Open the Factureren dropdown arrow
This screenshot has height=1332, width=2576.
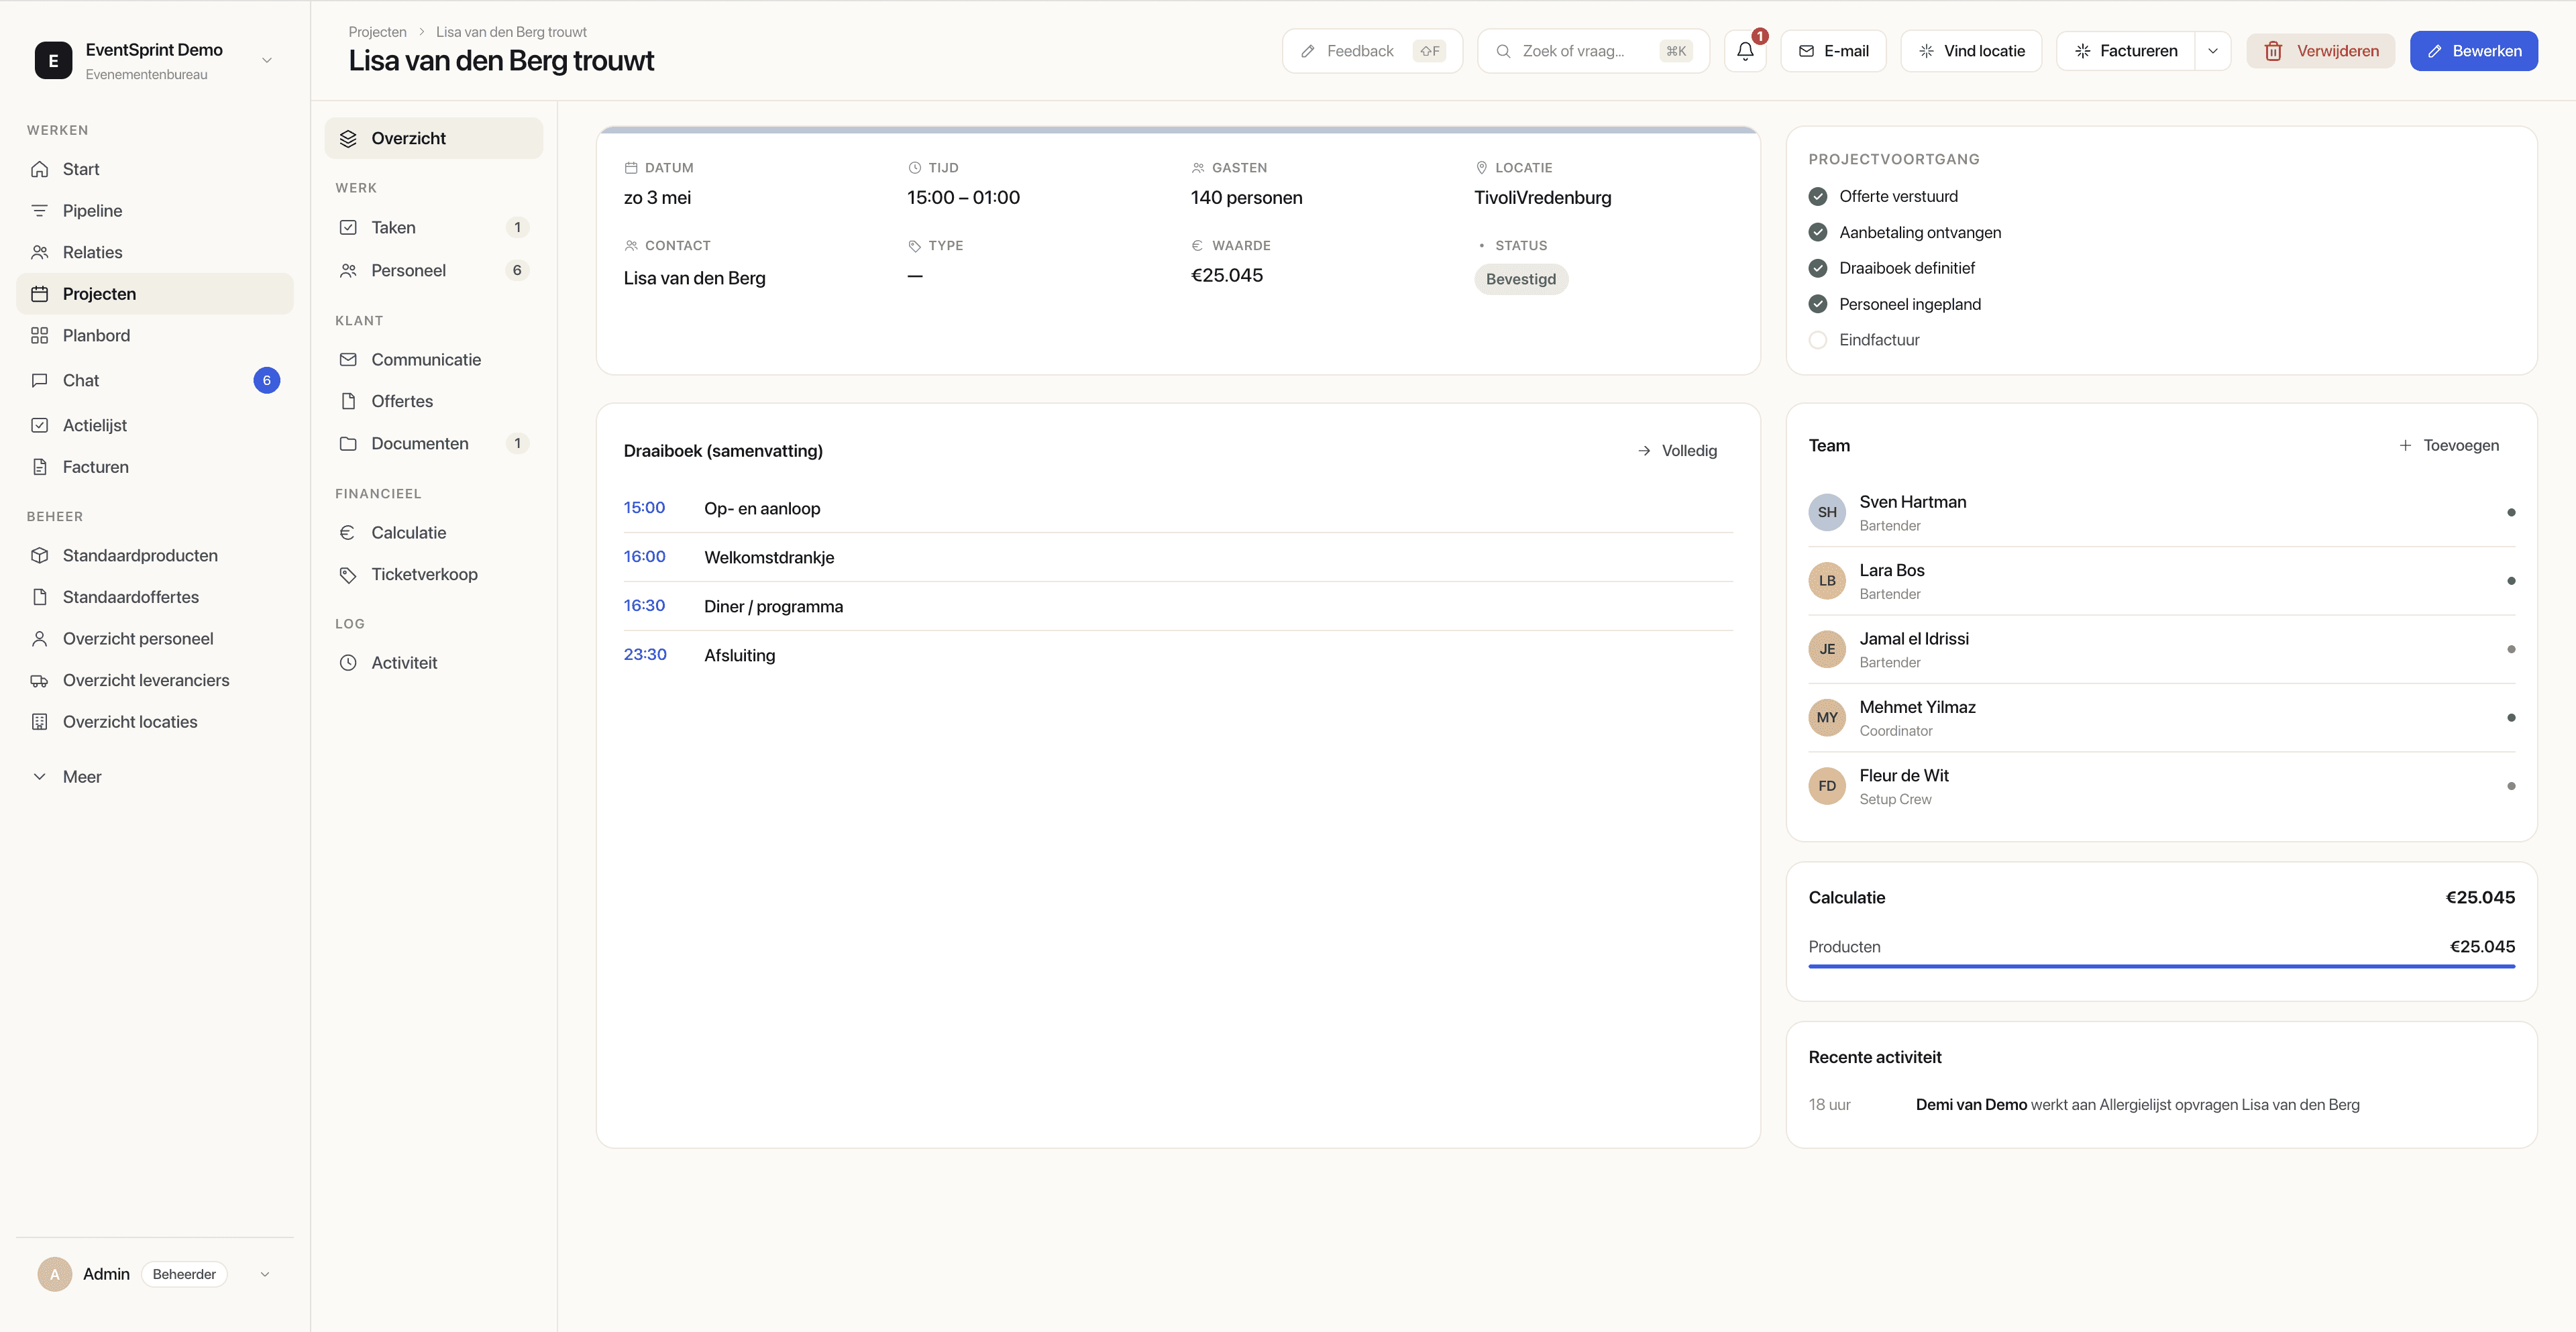2212,50
